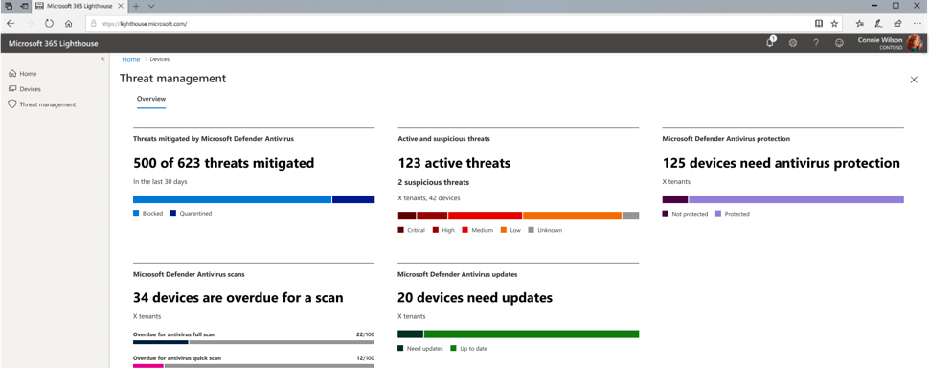Click the Need updates bar segment
The image size is (929, 368).
click(x=410, y=334)
